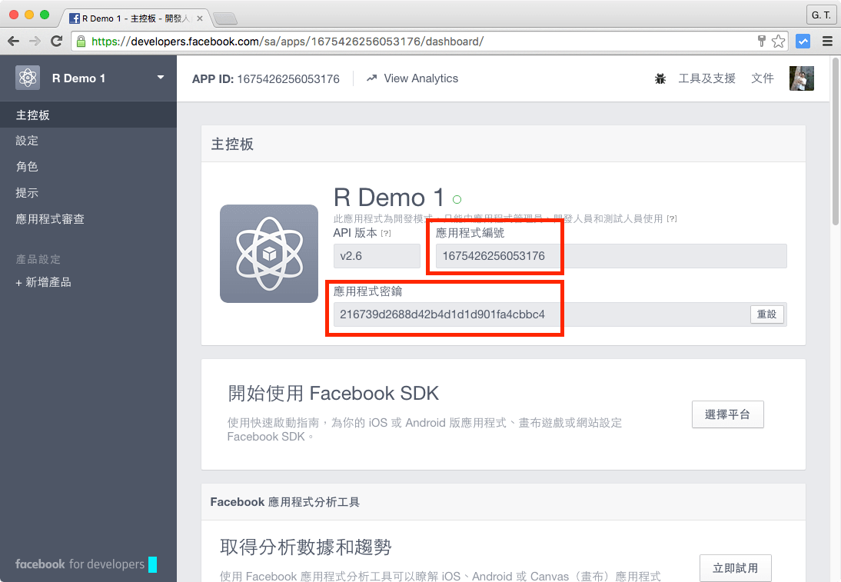Click the 立即試用 button

coord(735,568)
